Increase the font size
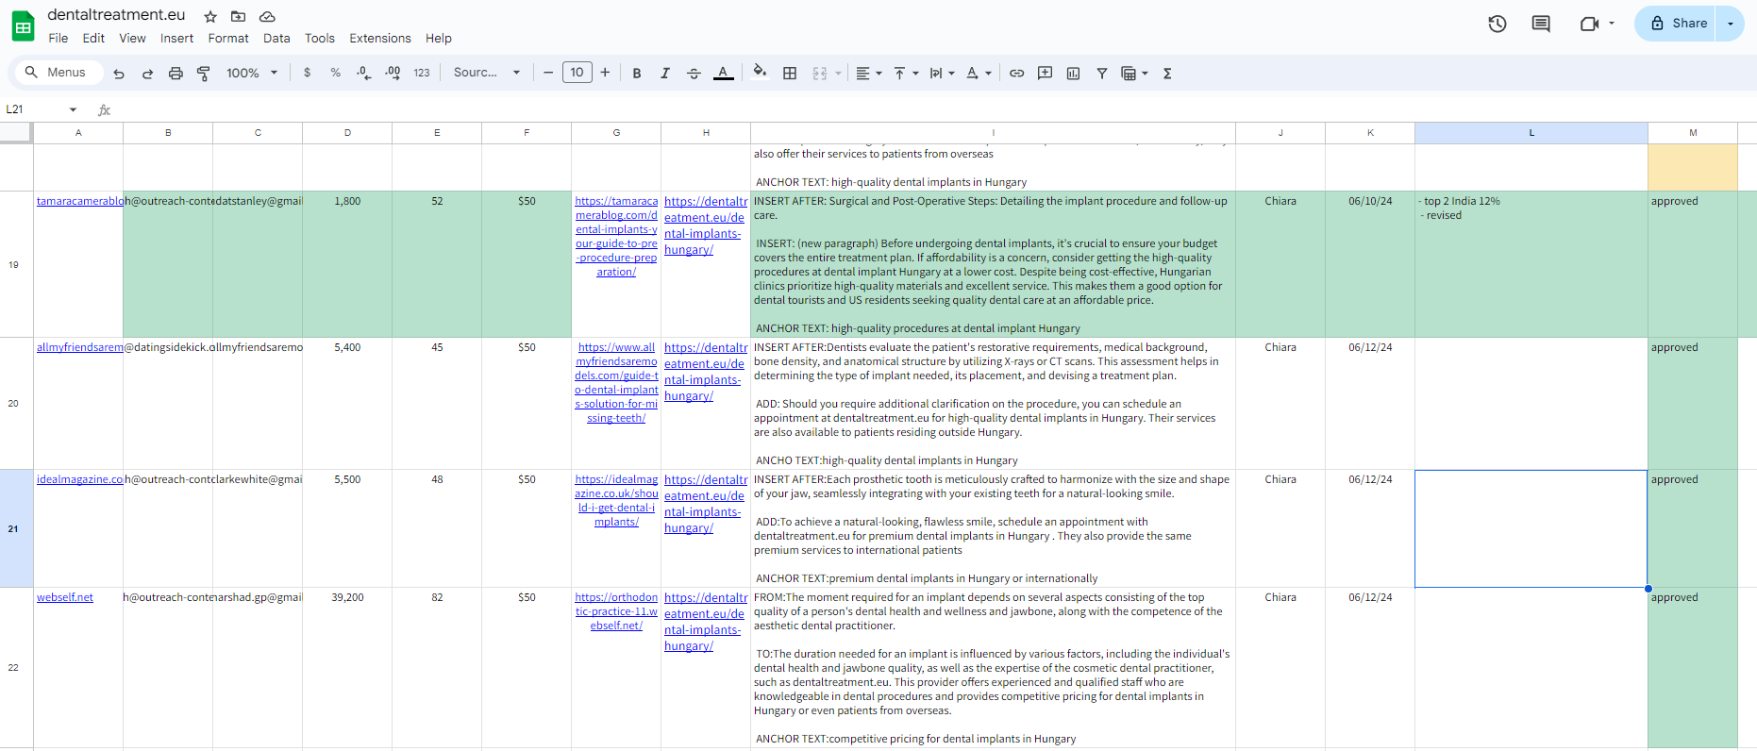 coord(605,73)
